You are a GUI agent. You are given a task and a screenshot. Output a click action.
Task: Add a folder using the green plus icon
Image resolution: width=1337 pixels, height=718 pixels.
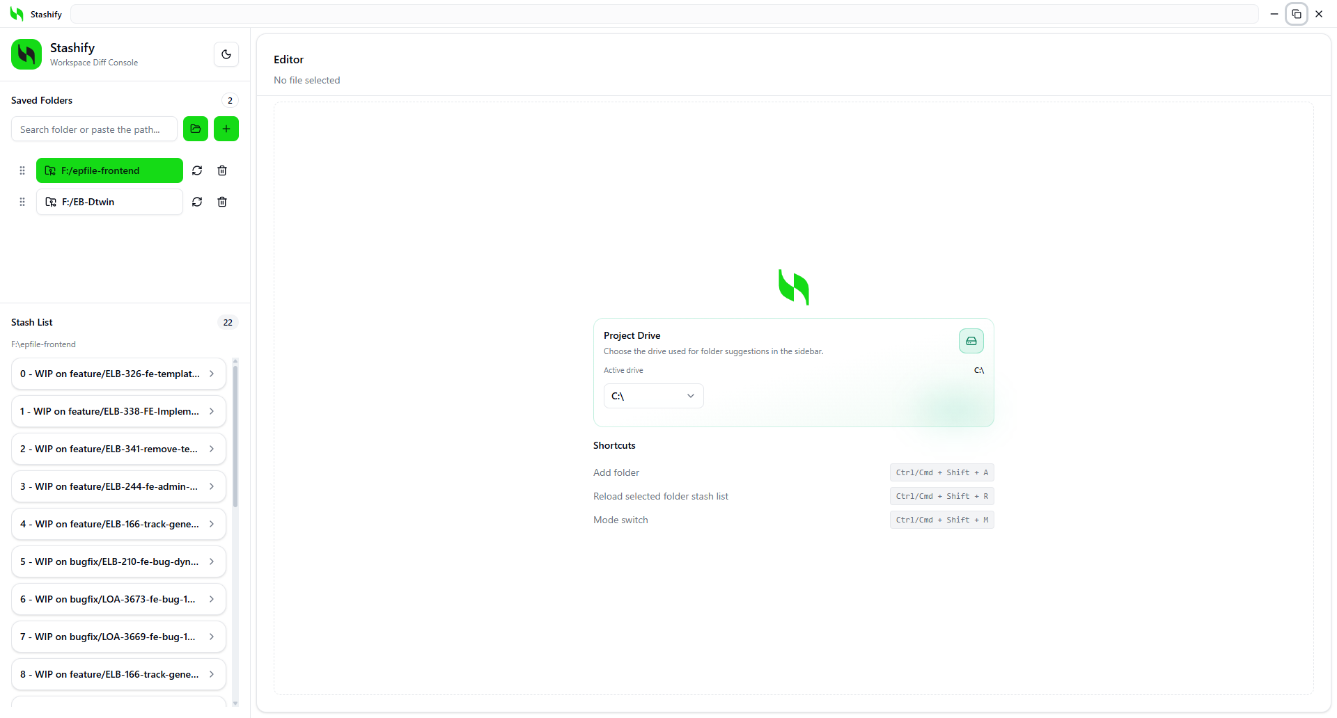pos(226,129)
